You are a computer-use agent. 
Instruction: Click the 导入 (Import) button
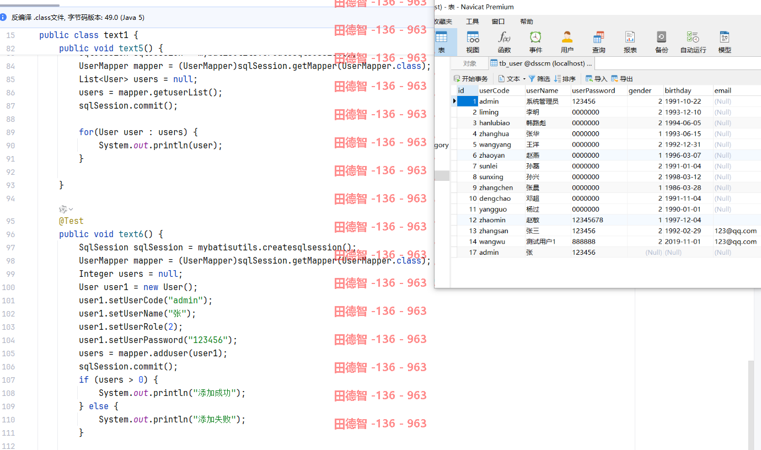click(596, 79)
